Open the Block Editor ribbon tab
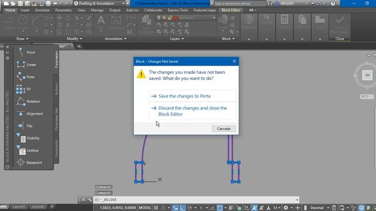Screen dimensions: 376x211 click(x=231, y=11)
